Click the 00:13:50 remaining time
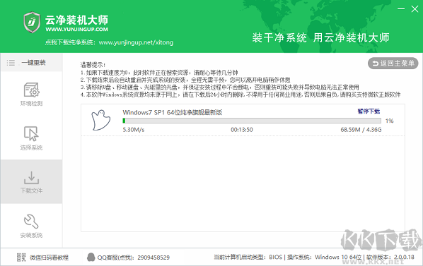This screenshot has height=266, width=423. [x=242, y=130]
